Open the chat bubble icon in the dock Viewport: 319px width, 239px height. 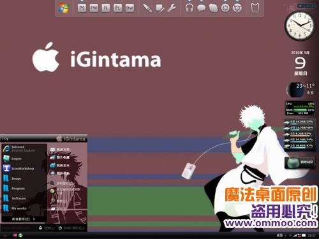point(201,8)
